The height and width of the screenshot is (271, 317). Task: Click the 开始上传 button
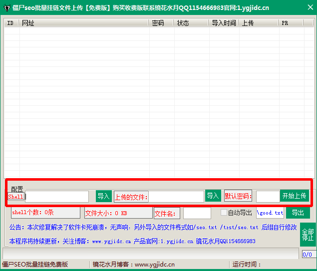coord(295,196)
